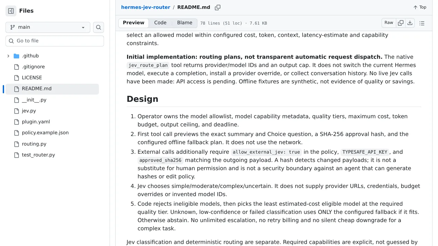Click the file icon beside jev.py
This screenshot has height=246, width=438.
pyautogui.click(x=16, y=111)
